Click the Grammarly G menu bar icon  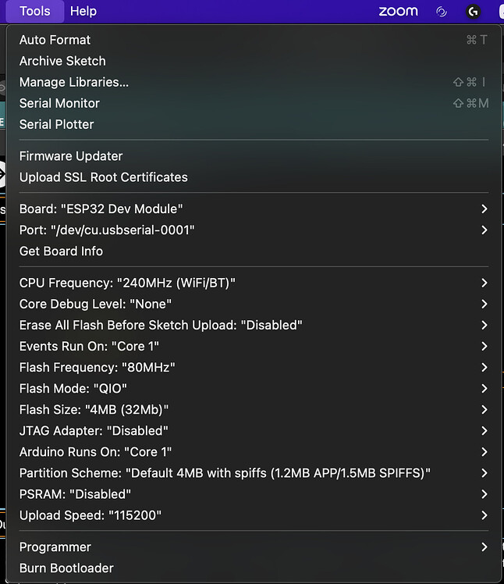[x=473, y=12]
